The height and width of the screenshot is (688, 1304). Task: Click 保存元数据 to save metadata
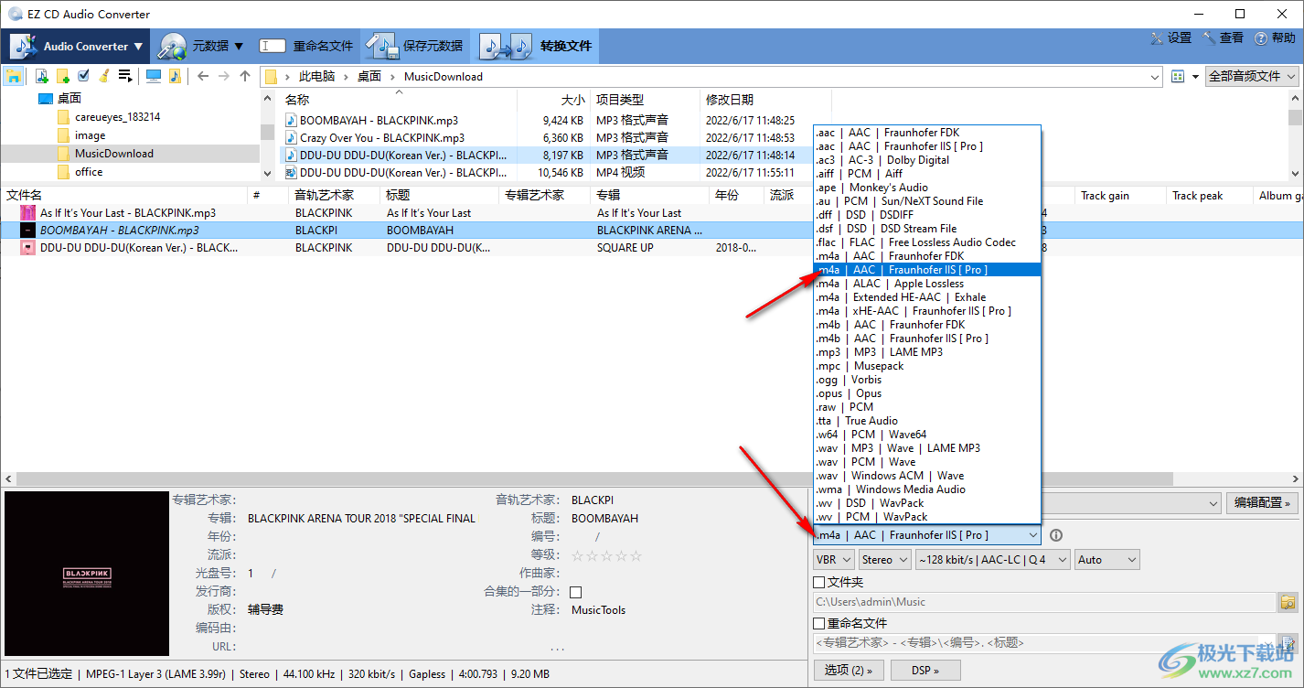tap(416, 46)
